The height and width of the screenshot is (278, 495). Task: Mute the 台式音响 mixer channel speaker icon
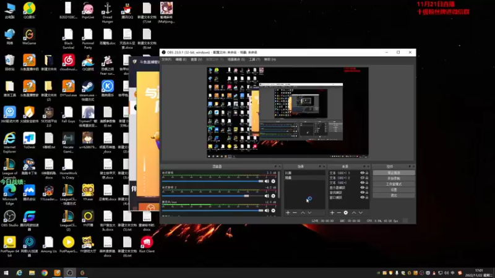(x=267, y=181)
